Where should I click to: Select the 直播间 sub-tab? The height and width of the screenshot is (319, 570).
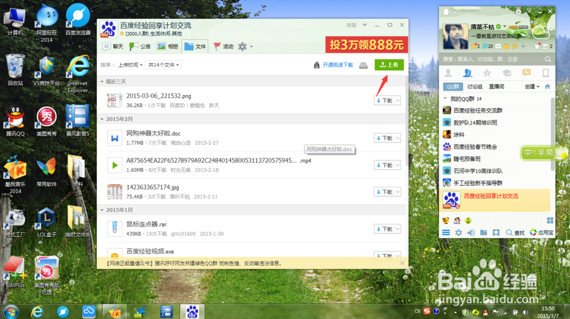coord(496,87)
